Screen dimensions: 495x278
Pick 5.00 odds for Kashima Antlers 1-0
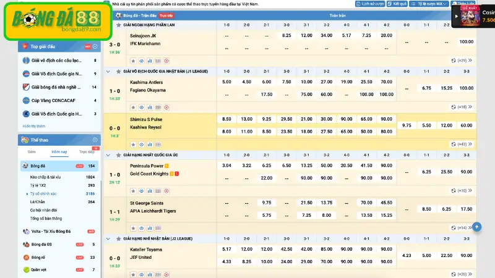(226, 82)
